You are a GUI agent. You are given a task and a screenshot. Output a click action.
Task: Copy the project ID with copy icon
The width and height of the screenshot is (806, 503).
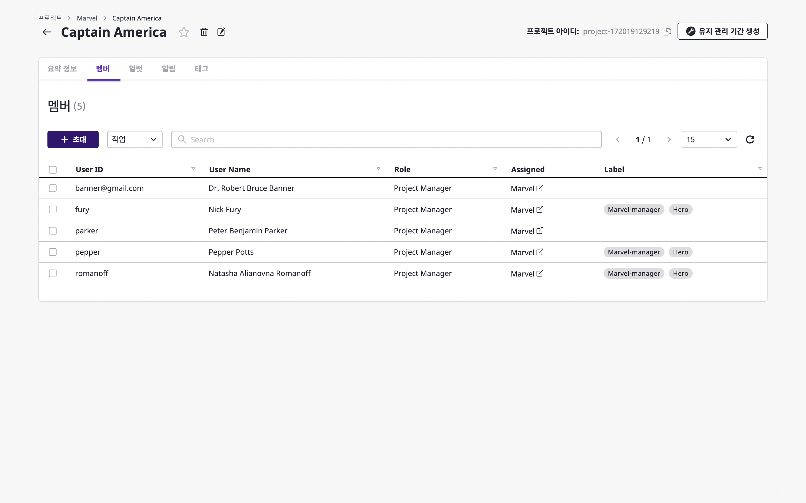(x=667, y=32)
